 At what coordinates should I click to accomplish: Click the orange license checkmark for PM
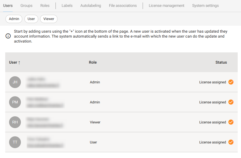(x=231, y=102)
